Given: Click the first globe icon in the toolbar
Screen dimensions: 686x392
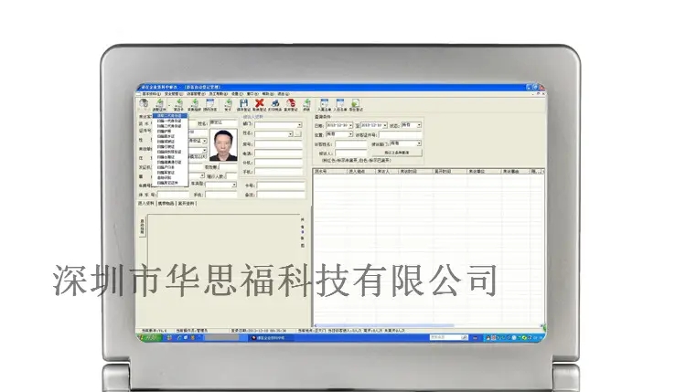Looking at the screenshot, I should (144, 104).
